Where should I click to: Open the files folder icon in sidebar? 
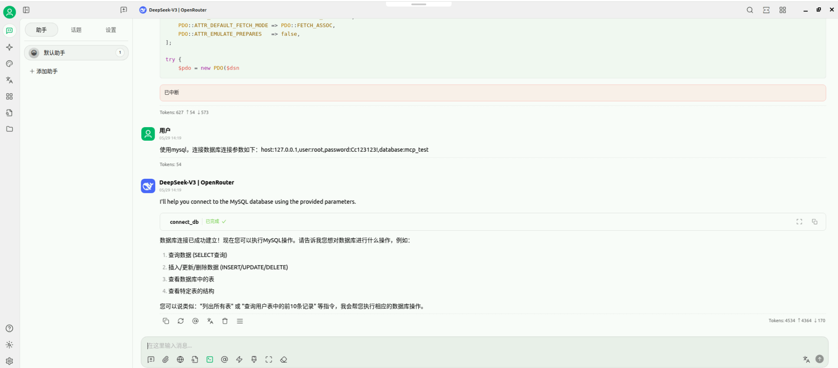[x=10, y=129]
